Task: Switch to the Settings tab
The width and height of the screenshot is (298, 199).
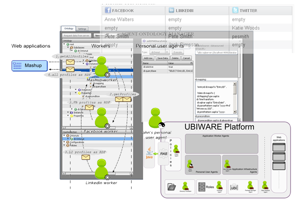Action: click(82, 29)
